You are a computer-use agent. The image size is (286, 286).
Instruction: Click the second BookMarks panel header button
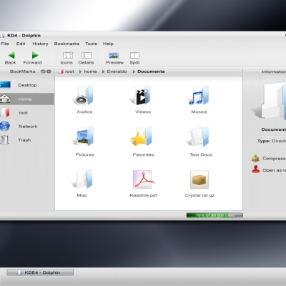pyautogui.click(x=49, y=71)
